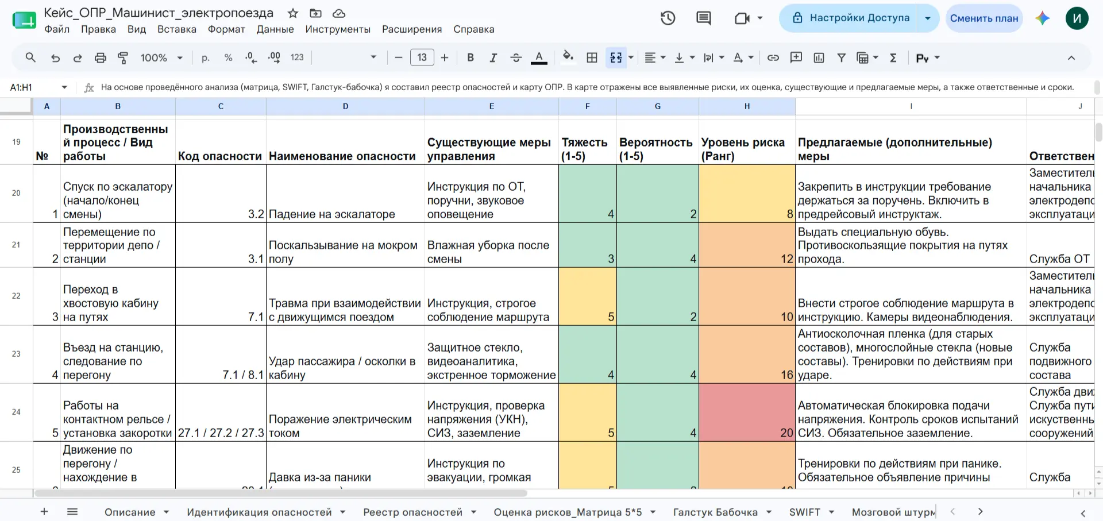Format as currency (р.)

pos(206,57)
